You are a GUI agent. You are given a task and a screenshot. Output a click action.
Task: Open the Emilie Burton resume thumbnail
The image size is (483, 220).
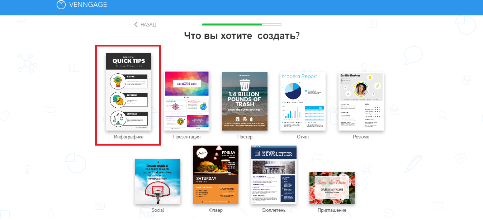[x=361, y=101]
